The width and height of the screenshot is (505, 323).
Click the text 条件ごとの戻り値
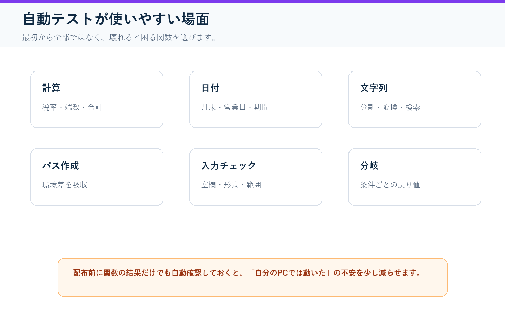tap(390, 185)
